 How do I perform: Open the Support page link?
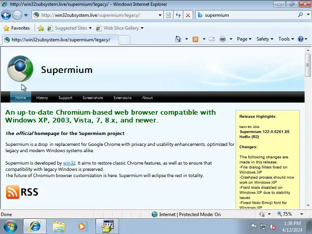point(65,98)
